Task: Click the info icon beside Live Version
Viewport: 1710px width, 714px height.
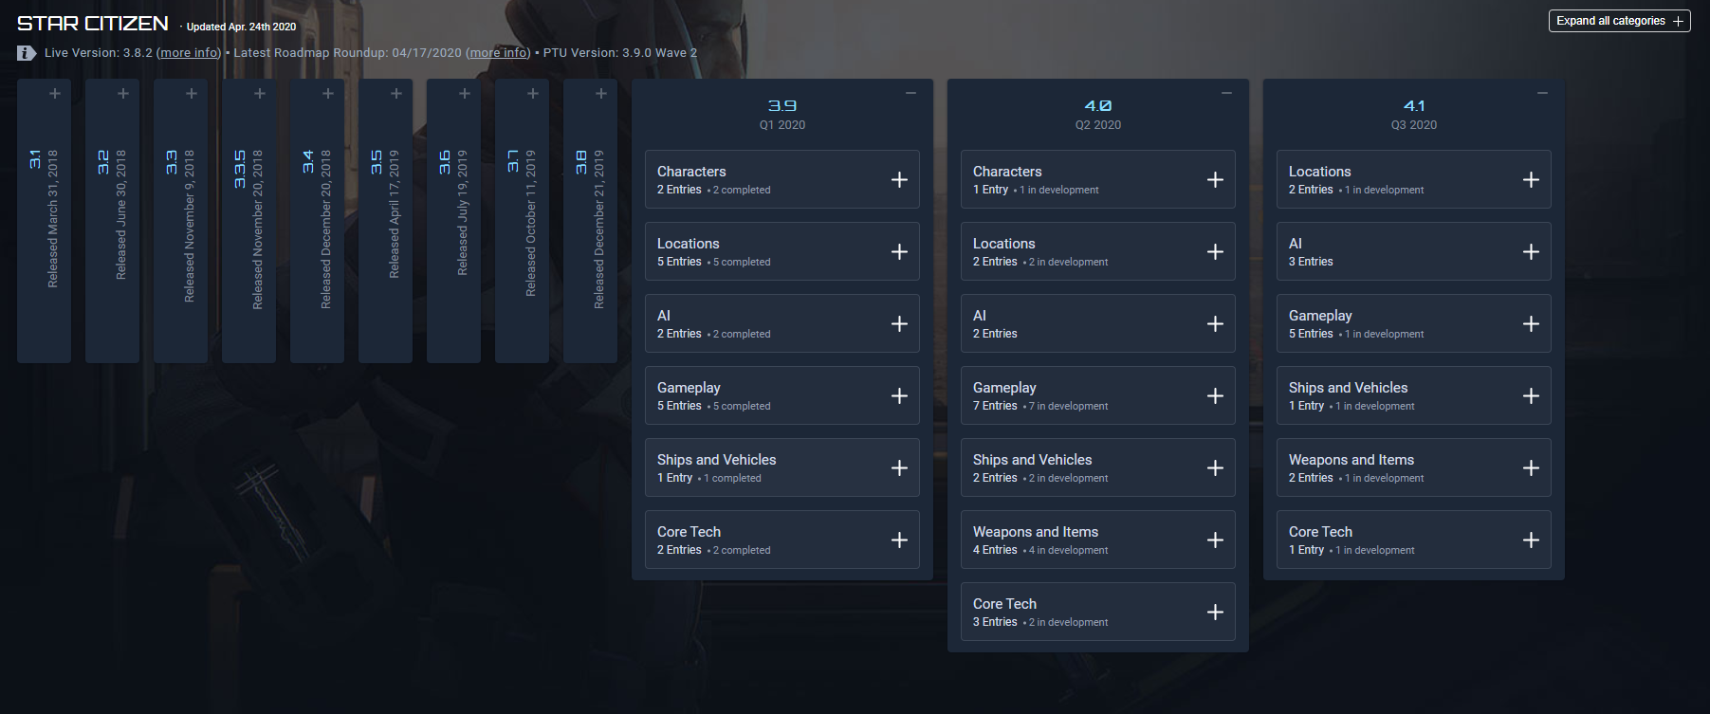Action: tap(27, 53)
